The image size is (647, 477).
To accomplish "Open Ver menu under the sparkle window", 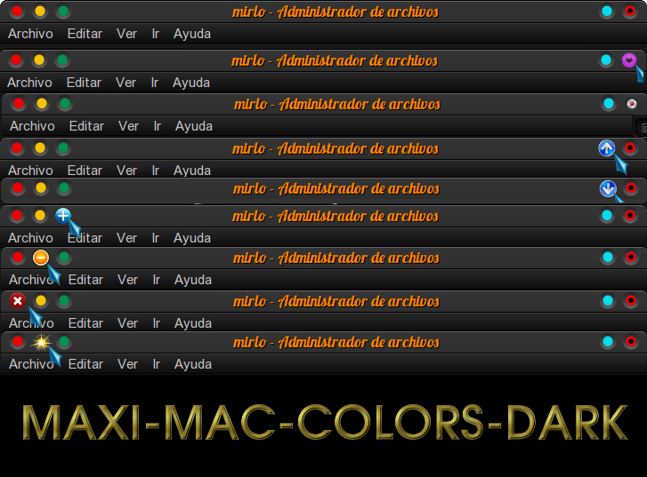I will tap(127, 364).
